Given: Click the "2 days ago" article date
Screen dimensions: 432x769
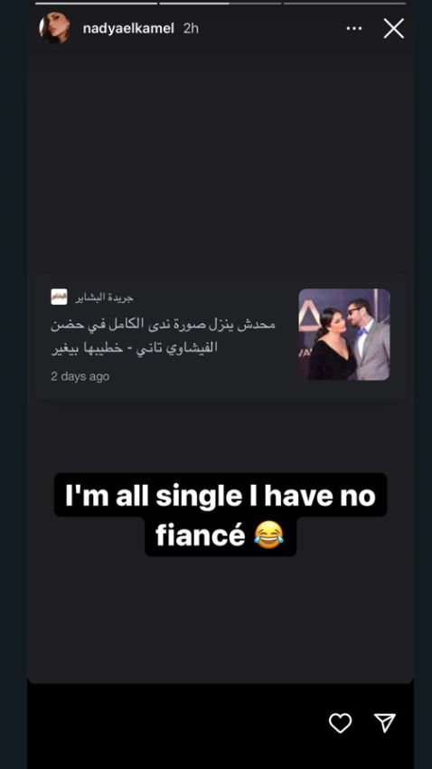Looking at the screenshot, I should 80,376.
